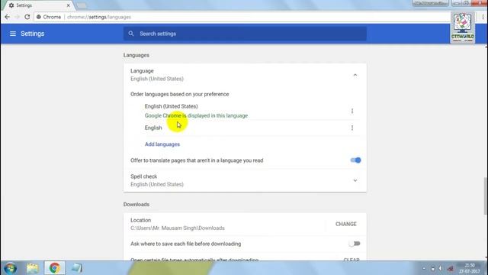Enable ask where to save each file
This screenshot has height=275, width=488.
(x=355, y=244)
